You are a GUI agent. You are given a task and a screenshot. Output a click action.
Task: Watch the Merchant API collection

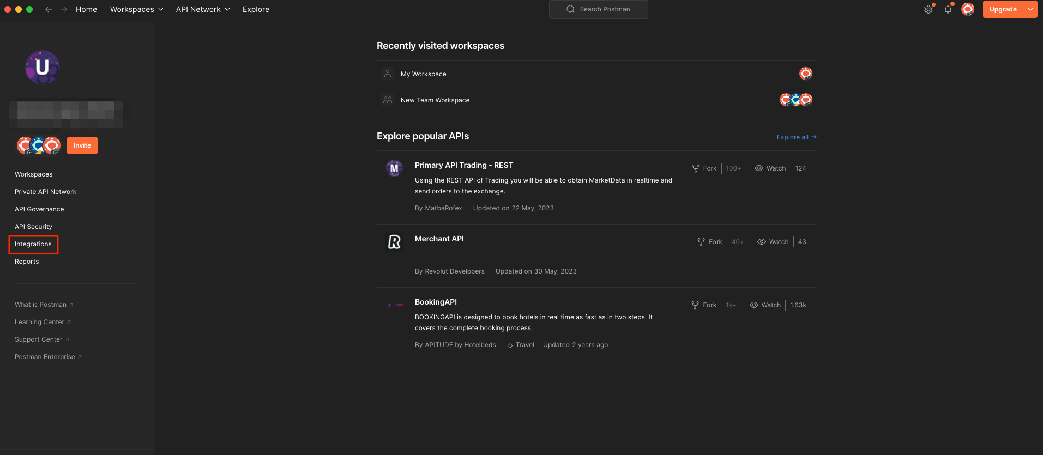tap(773, 242)
